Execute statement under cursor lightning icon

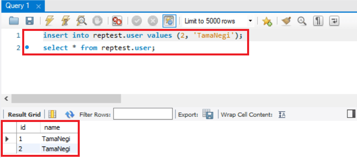point(65,21)
